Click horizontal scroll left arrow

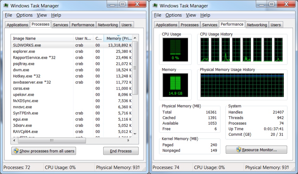coord(14,141)
